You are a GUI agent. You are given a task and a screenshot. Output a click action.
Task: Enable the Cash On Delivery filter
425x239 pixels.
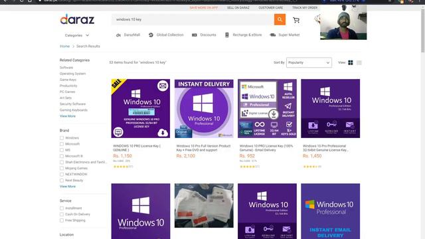[62, 214]
